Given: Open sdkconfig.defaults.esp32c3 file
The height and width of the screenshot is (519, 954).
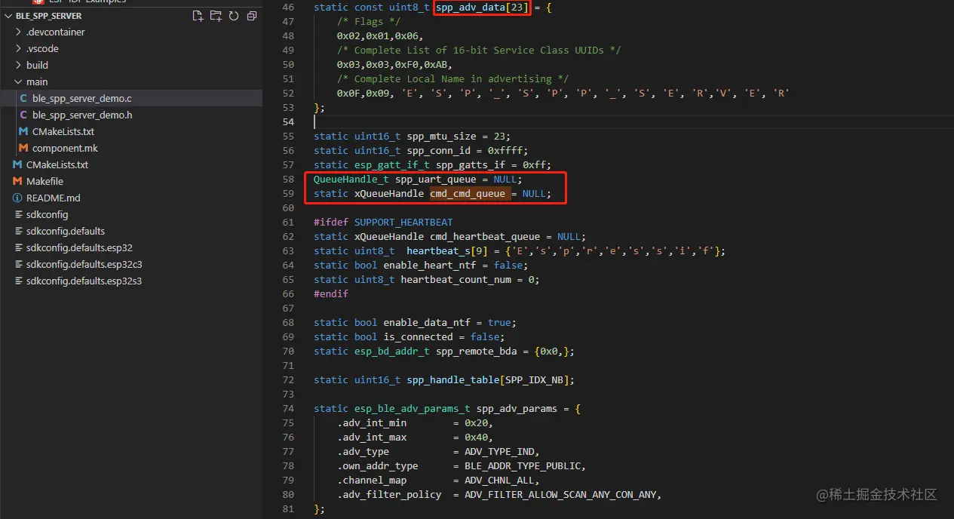Looking at the screenshot, I should tap(131, 264).
